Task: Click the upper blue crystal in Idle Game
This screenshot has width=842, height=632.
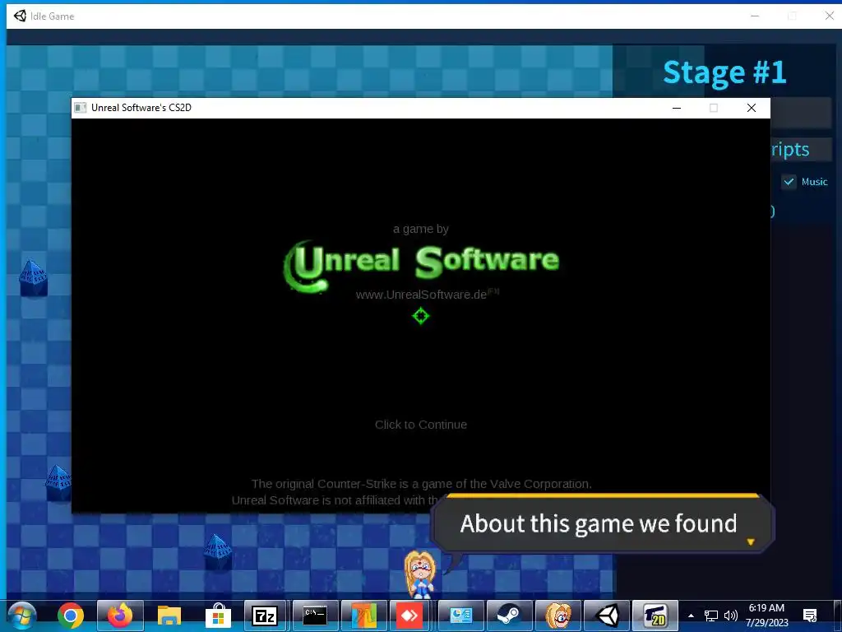Action: tap(33, 278)
